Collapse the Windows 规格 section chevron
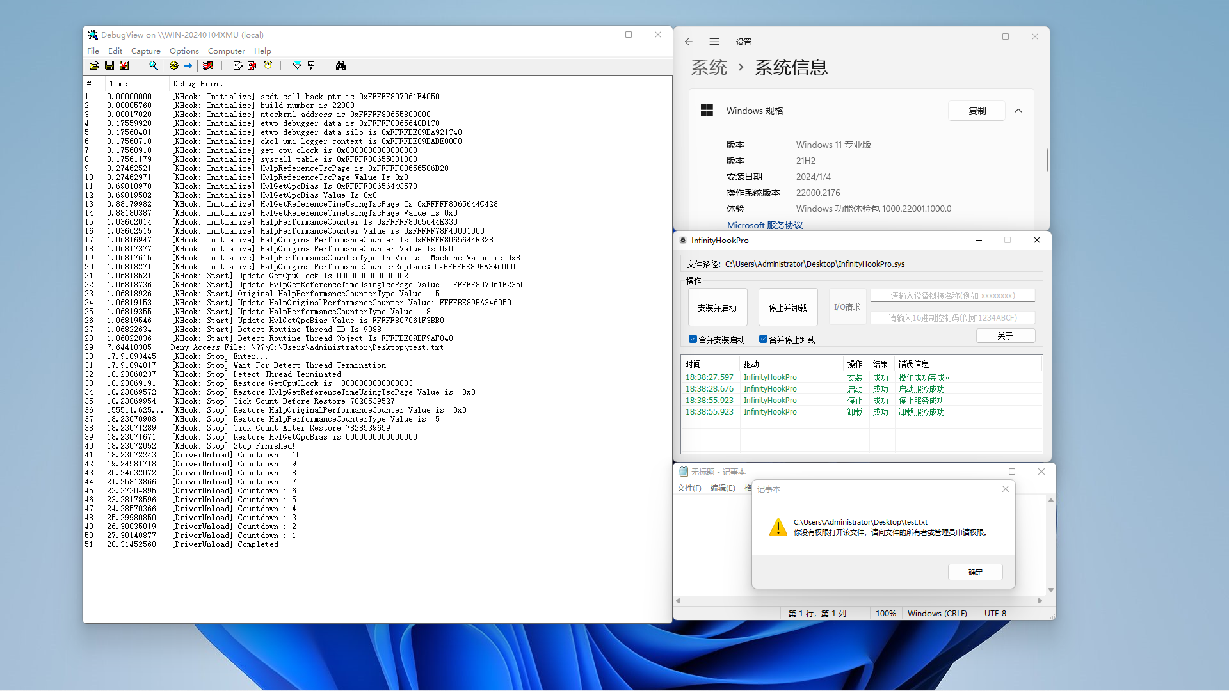1229x691 pixels. pyautogui.click(x=1018, y=111)
